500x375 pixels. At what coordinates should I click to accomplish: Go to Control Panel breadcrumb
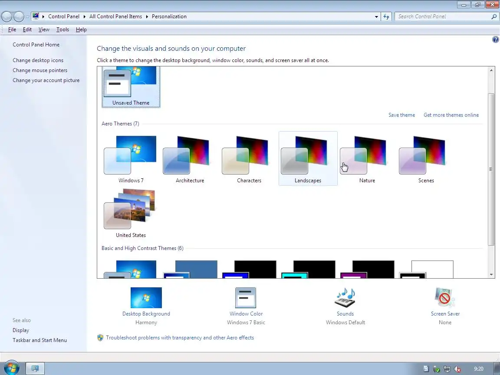(64, 16)
